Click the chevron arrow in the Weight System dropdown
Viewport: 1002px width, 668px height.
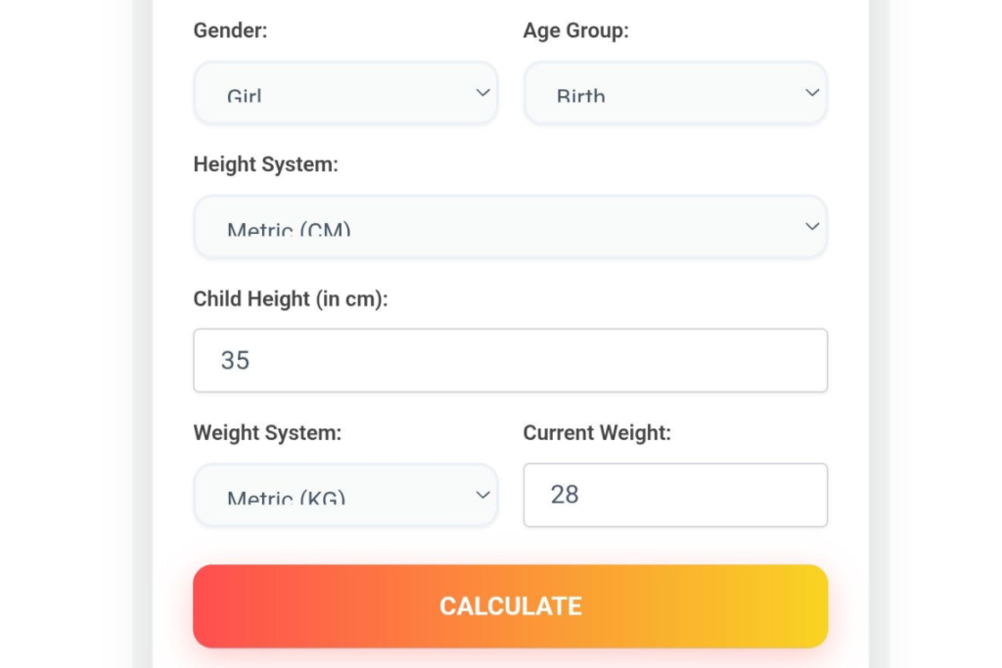[x=482, y=495]
